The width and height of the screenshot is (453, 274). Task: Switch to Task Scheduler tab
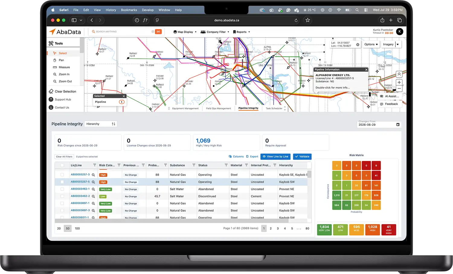click(274, 108)
